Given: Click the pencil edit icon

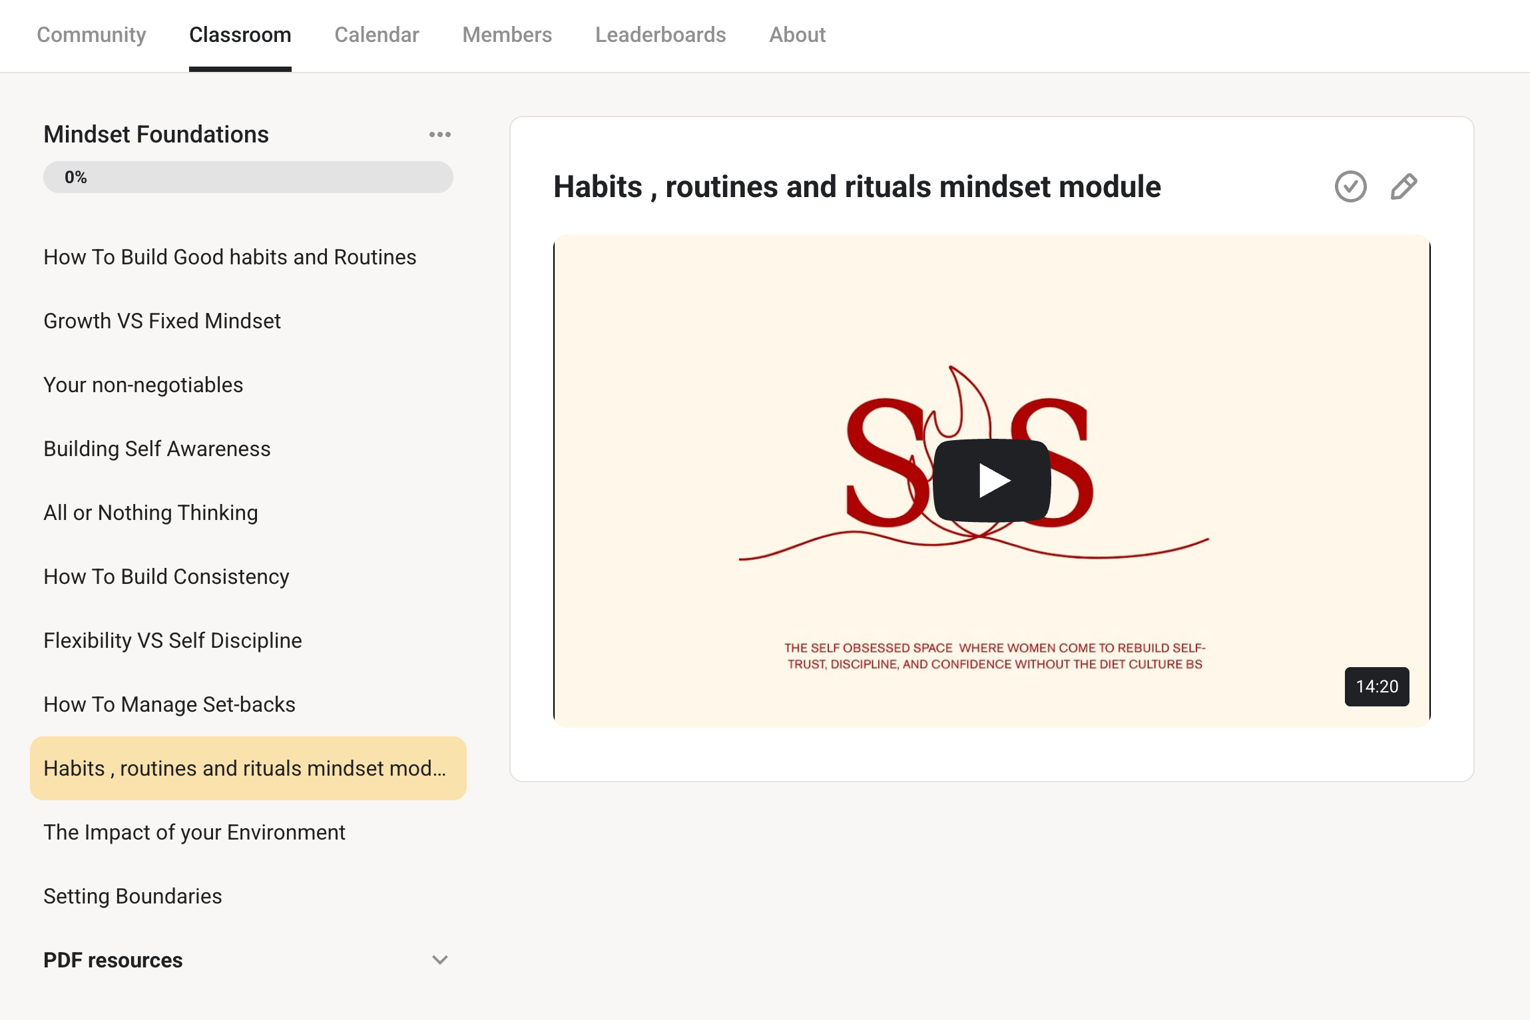Looking at the screenshot, I should point(1403,186).
